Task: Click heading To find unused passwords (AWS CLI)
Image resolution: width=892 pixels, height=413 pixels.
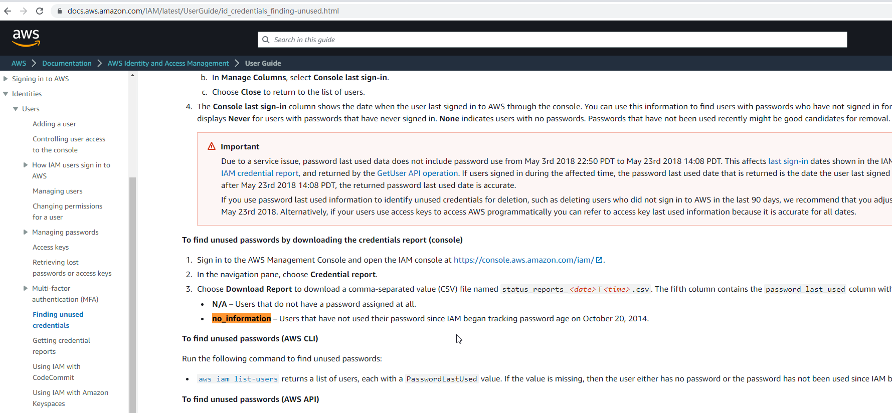Action: [250, 338]
